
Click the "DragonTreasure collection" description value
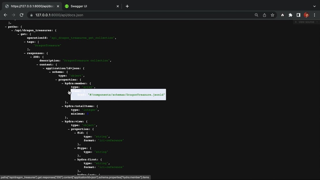(86, 61)
